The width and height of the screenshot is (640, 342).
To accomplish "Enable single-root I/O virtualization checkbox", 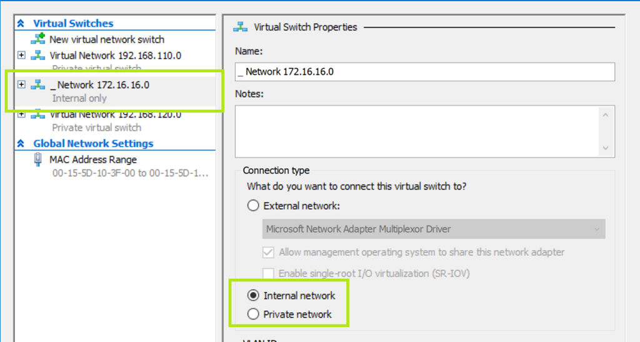I will click(268, 273).
